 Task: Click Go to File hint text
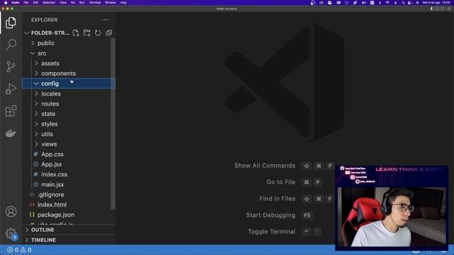(281, 182)
